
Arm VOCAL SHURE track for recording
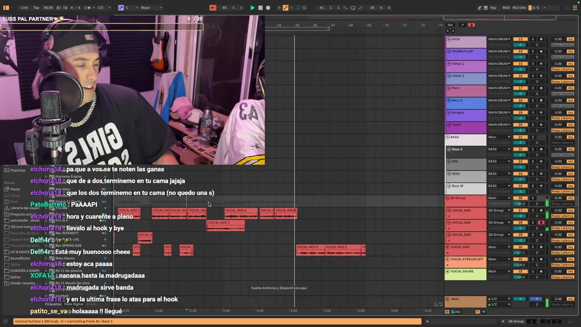541,272
